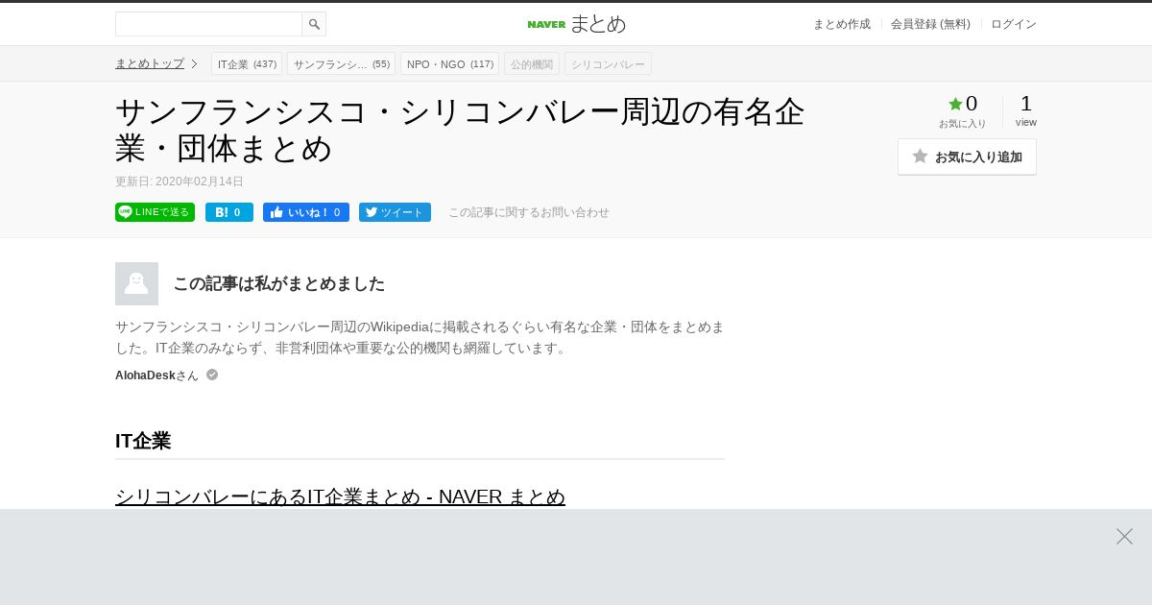This screenshot has height=605, width=1152.
Task: Select the NPO・NGO (117) tag
Action: click(x=449, y=64)
